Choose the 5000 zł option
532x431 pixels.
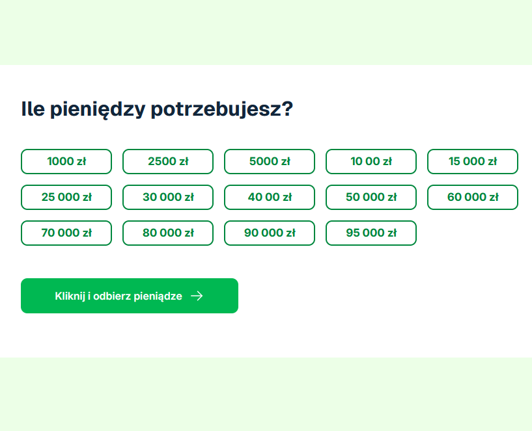click(269, 161)
